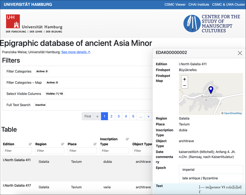Expand the Filter Categories section

(19, 71)
